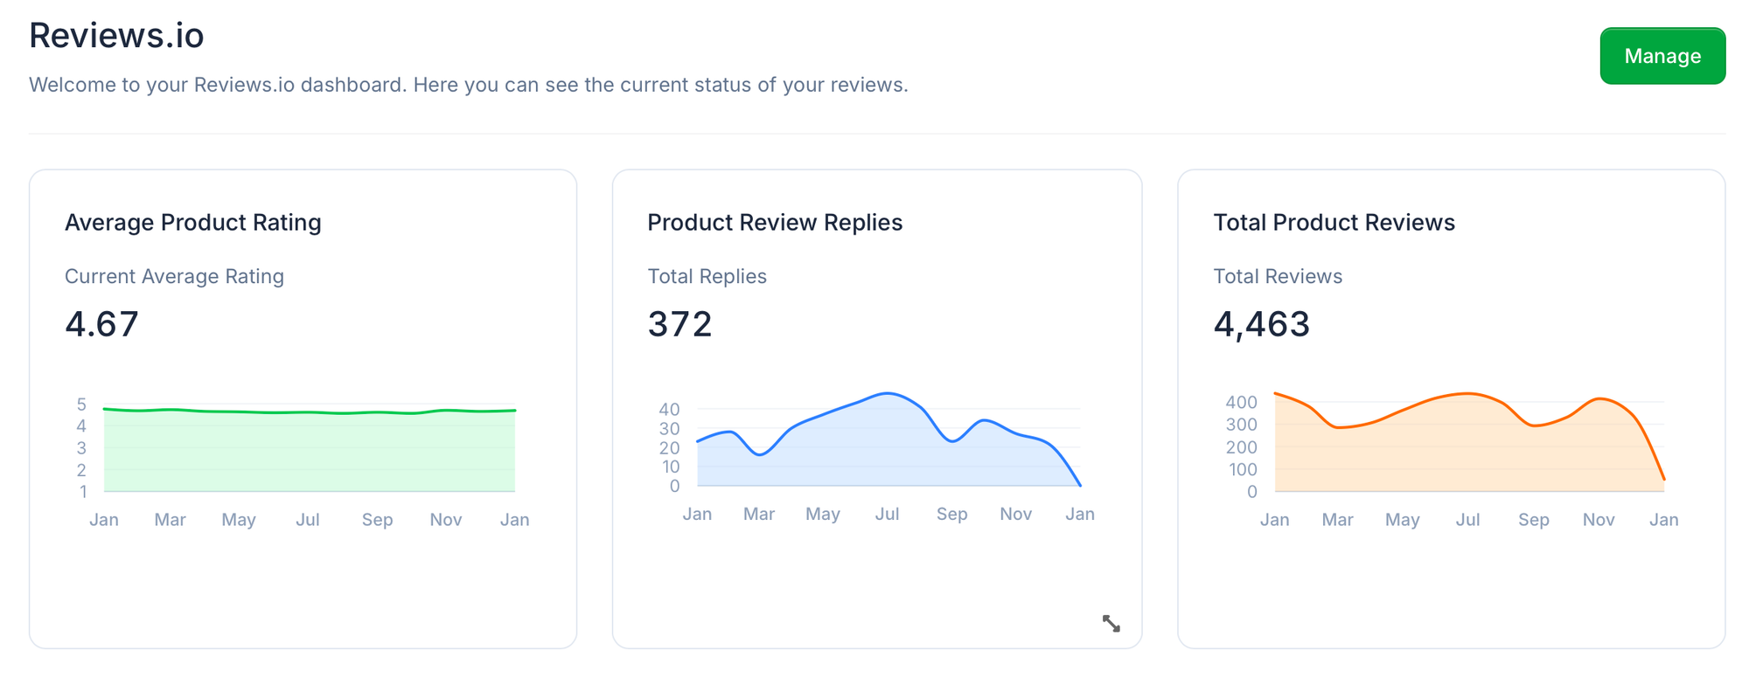Click the Total Replies label

(x=707, y=276)
